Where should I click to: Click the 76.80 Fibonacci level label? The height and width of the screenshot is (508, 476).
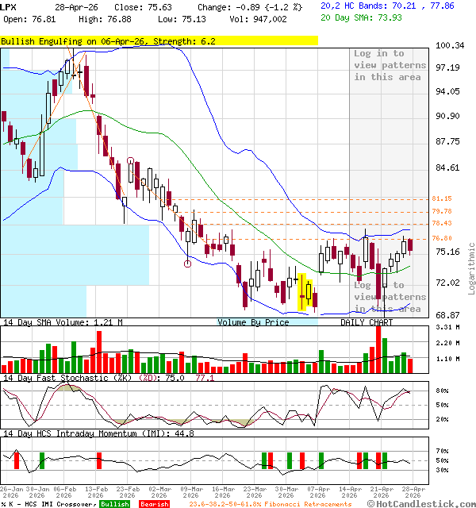pos(442,238)
